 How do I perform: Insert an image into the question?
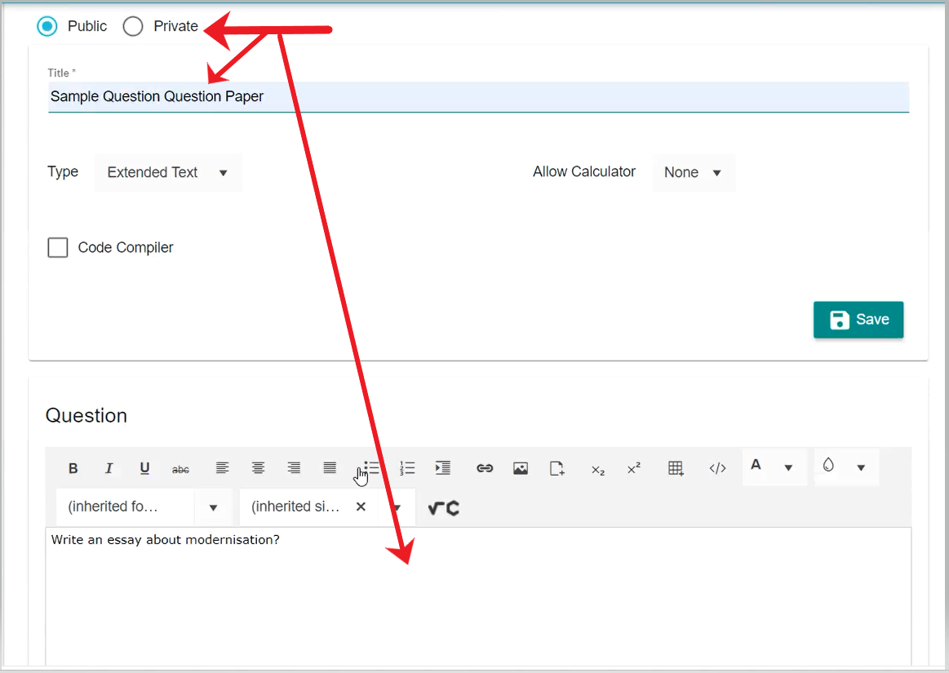pyautogui.click(x=521, y=468)
